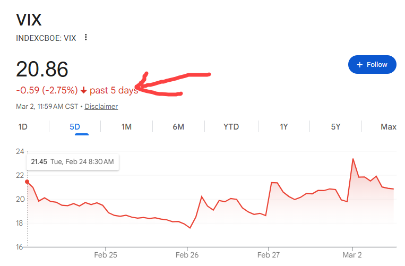Viewport: 405px width, 266px height.
Task: Select the 5D time range tab
Action: [75, 127]
